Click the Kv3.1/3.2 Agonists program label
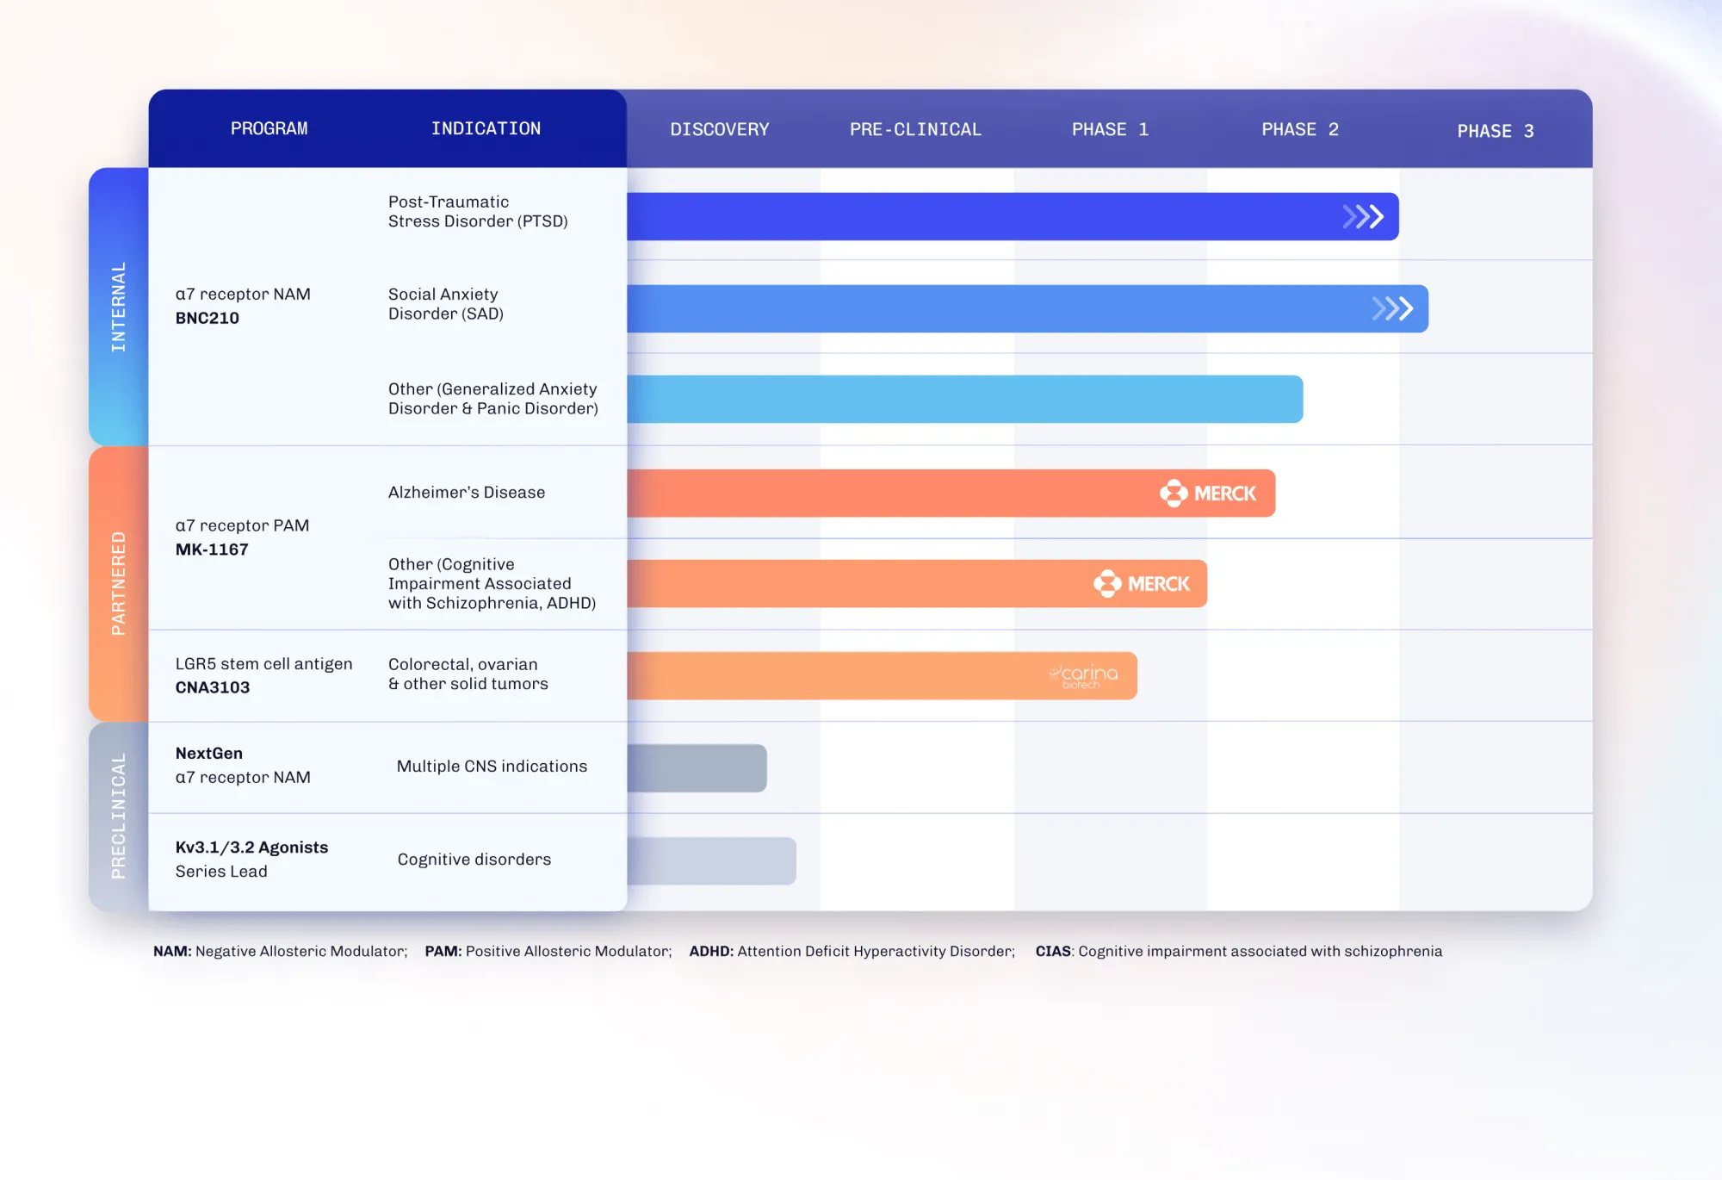The image size is (1722, 1180). [251, 848]
